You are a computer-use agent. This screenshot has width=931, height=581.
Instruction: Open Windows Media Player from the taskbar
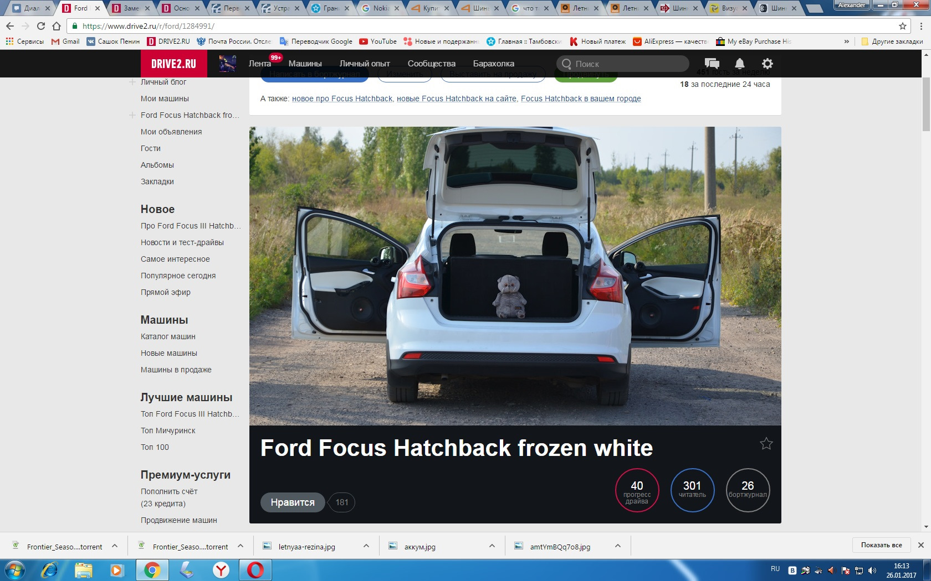click(x=117, y=570)
